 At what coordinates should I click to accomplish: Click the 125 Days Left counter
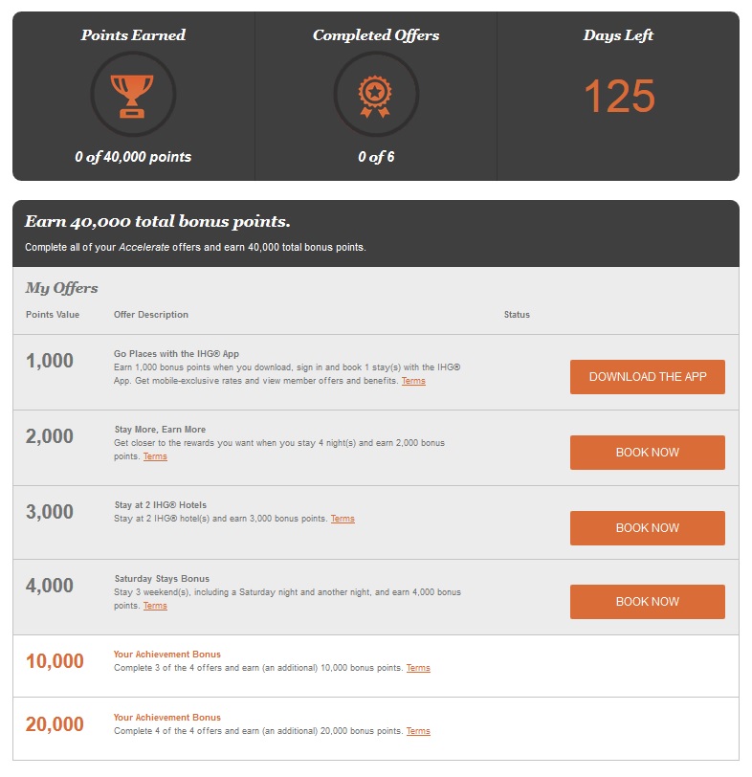click(x=619, y=97)
